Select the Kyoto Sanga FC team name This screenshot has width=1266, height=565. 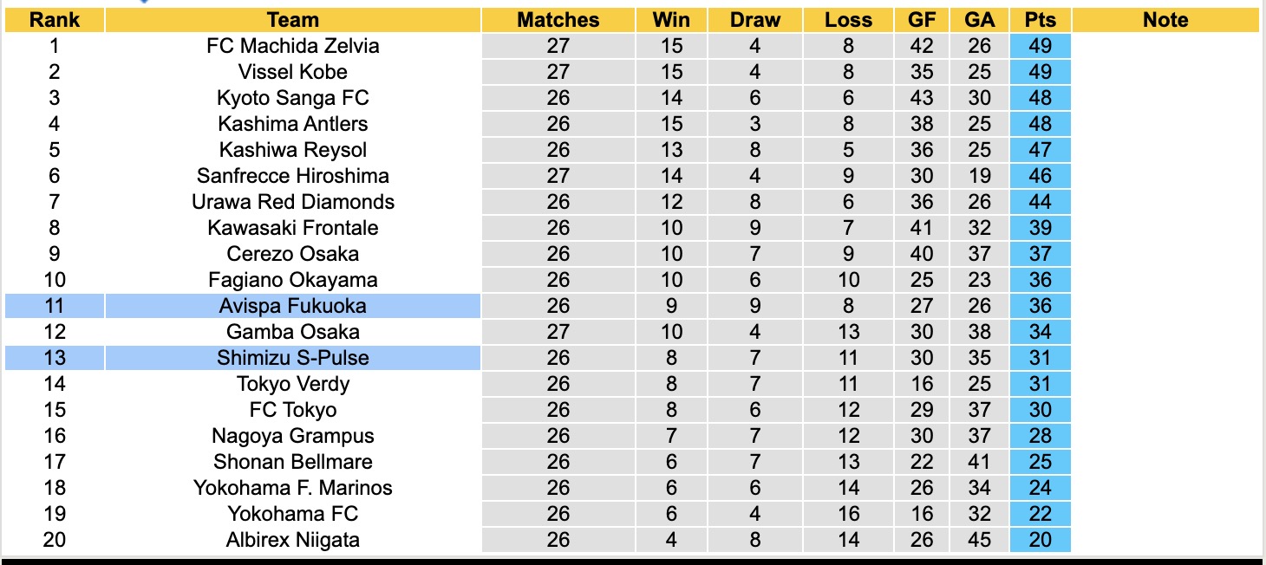[x=293, y=98]
